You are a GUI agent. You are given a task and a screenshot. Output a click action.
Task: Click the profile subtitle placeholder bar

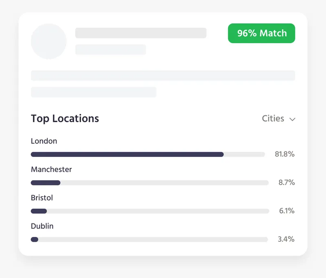click(110, 49)
